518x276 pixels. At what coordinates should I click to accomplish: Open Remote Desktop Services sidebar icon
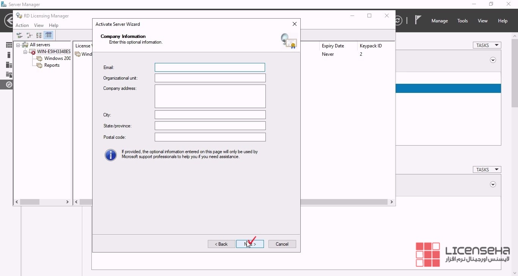9,85
